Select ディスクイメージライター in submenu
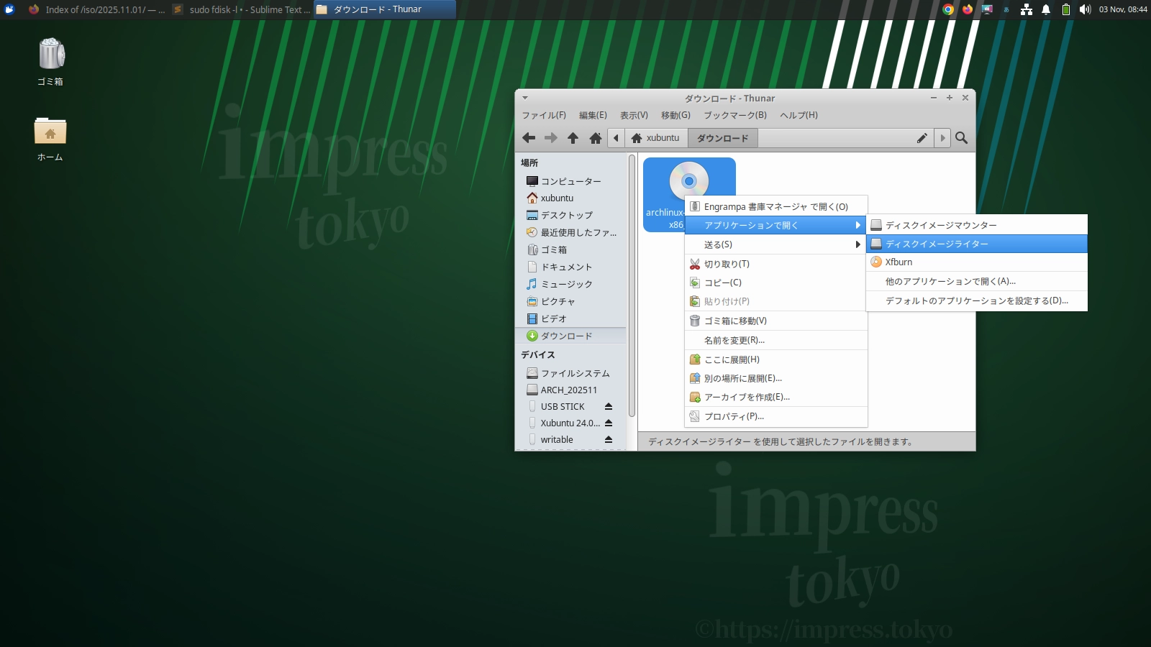 point(976,244)
